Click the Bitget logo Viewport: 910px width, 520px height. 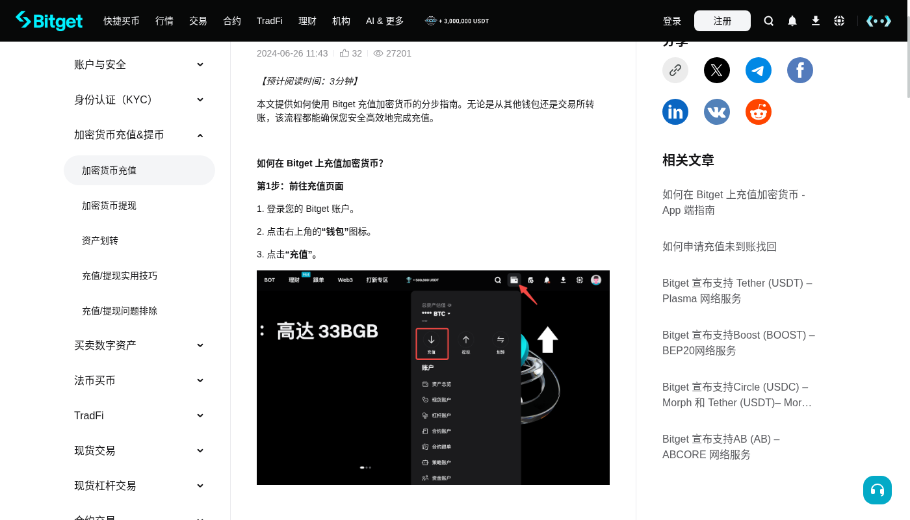coord(49,21)
